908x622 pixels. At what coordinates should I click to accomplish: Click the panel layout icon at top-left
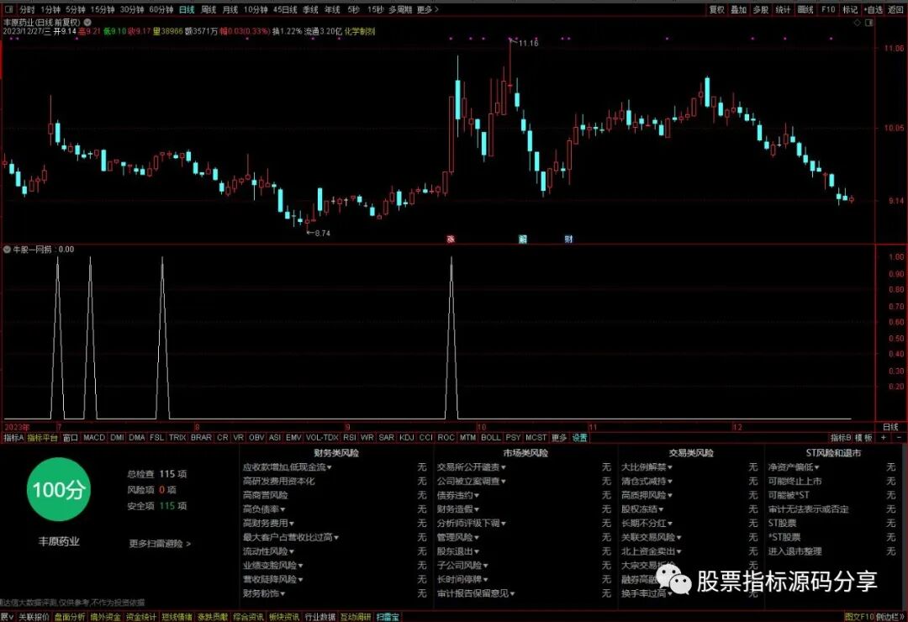coord(8,9)
